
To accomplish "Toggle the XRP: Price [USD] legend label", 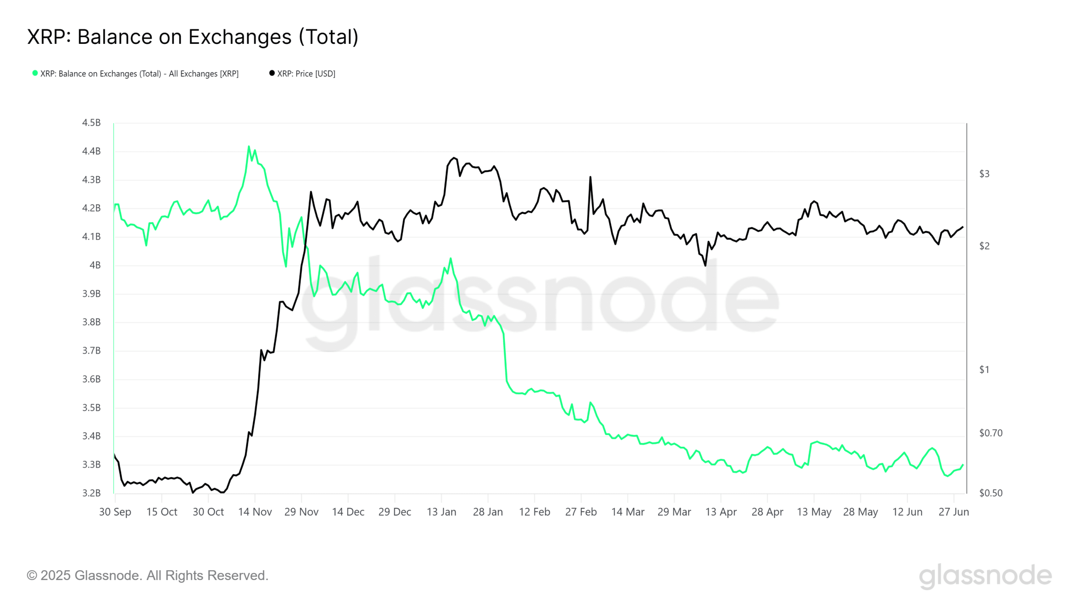I will tap(306, 74).
